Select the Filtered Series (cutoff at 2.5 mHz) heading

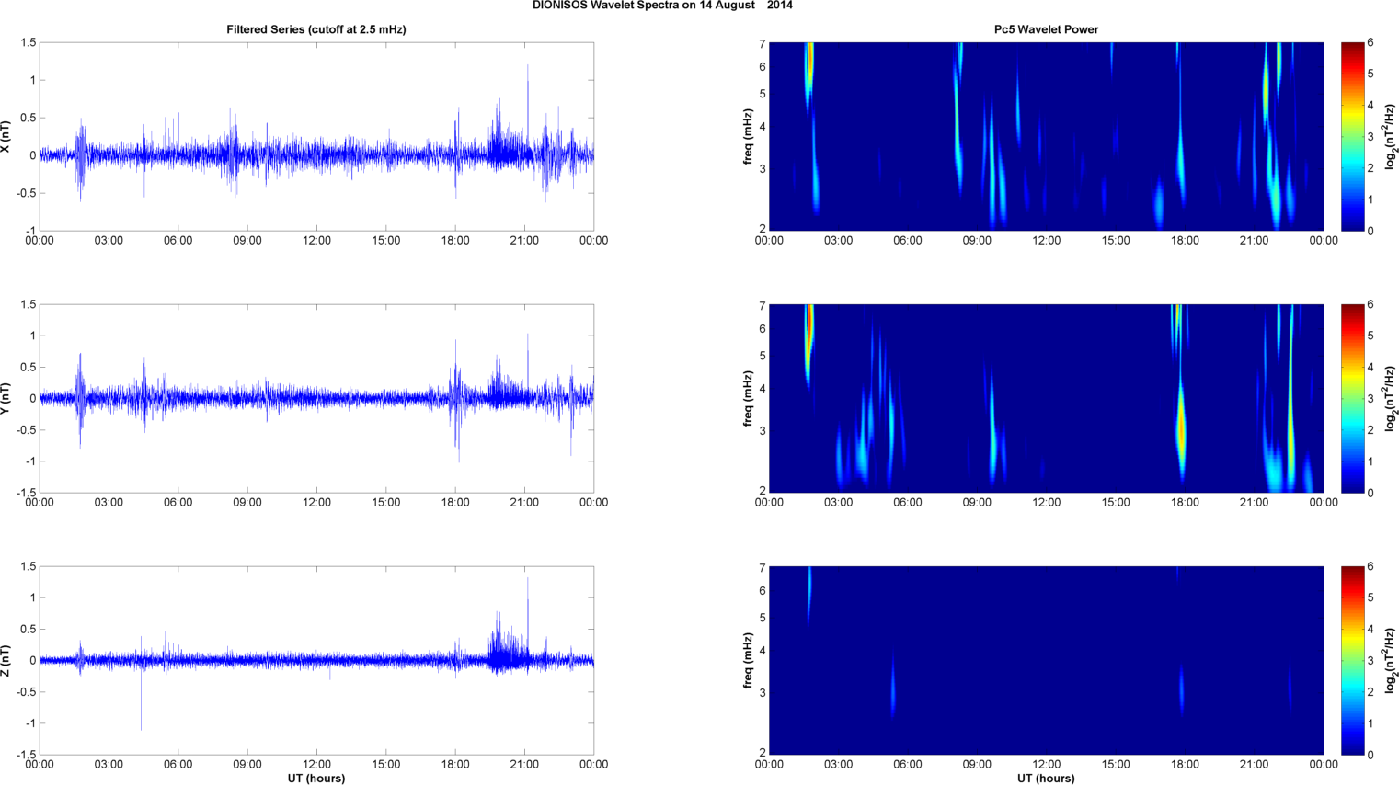[x=316, y=29]
